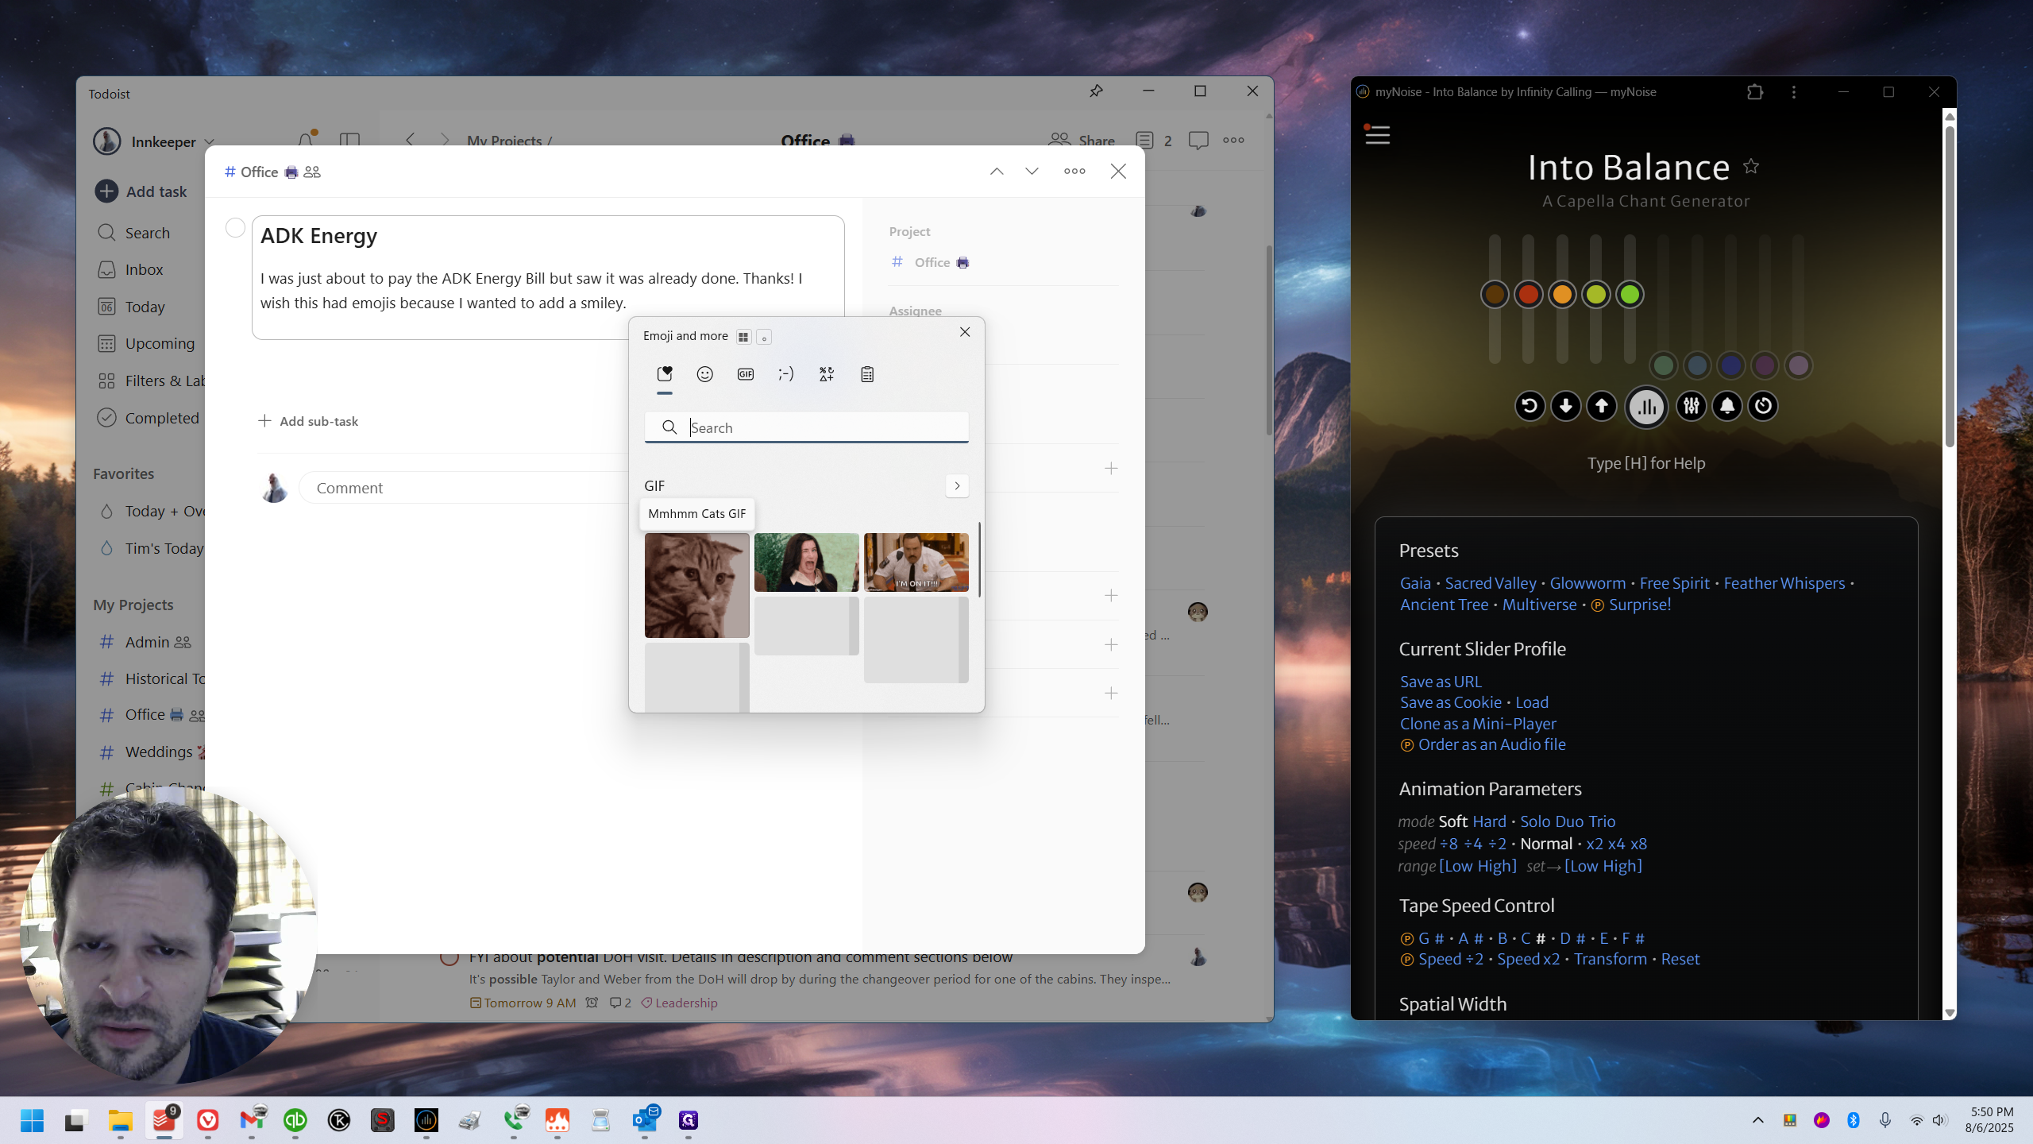The width and height of the screenshot is (2033, 1144).
Task: Adjust the green fifth slider knob
Action: [x=1630, y=295]
